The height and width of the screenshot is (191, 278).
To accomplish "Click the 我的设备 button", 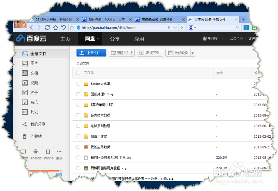I will coord(178,53).
